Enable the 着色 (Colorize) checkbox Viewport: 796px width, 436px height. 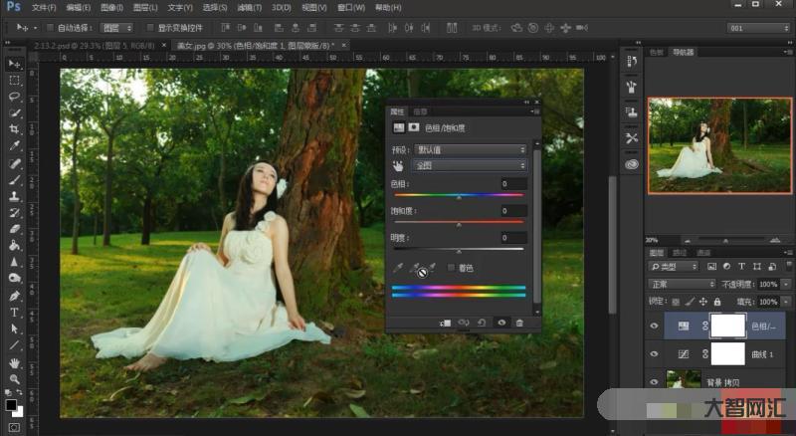pyautogui.click(x=452, y=268)
